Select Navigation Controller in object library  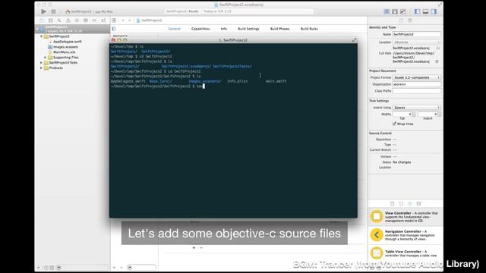pyautogui.click(x=406, y=235)
